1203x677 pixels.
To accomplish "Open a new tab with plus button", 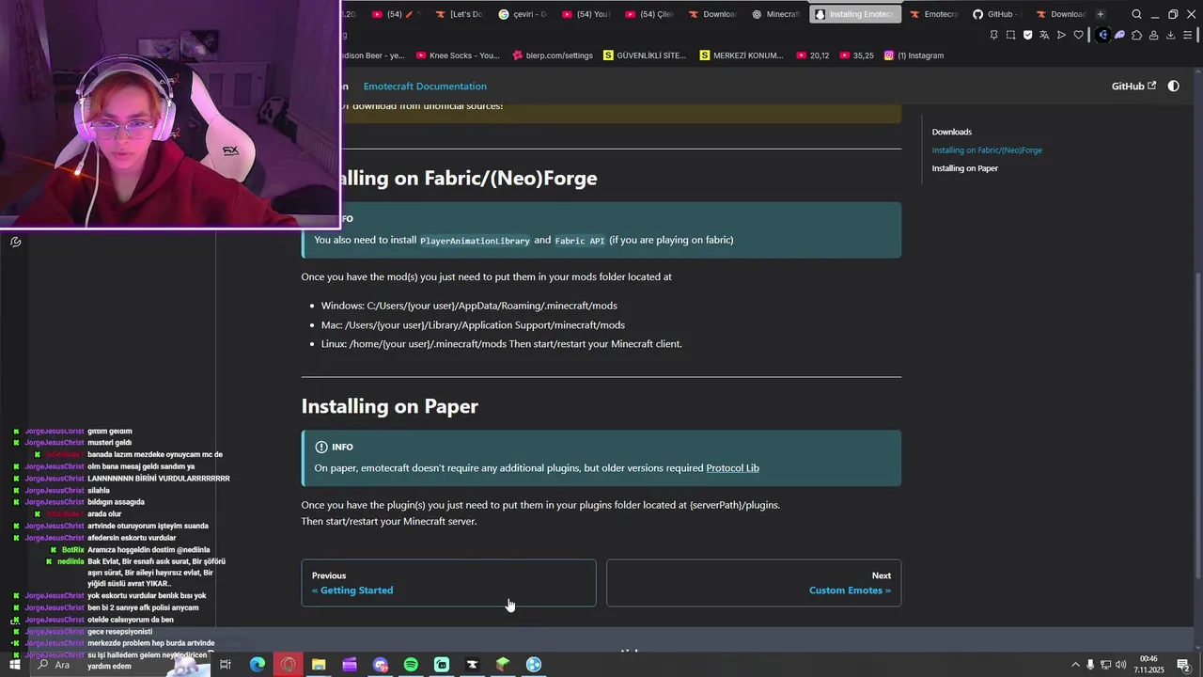I will pos(1101,14).
